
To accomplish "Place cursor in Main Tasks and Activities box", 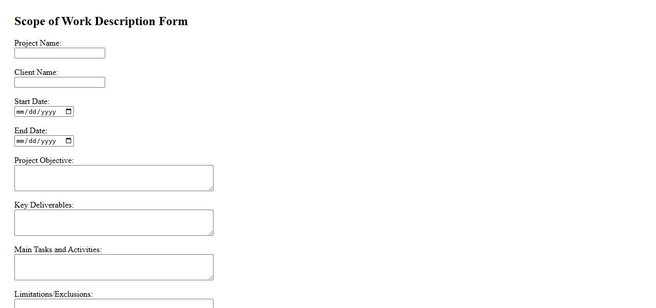I will tap(113, 267).
